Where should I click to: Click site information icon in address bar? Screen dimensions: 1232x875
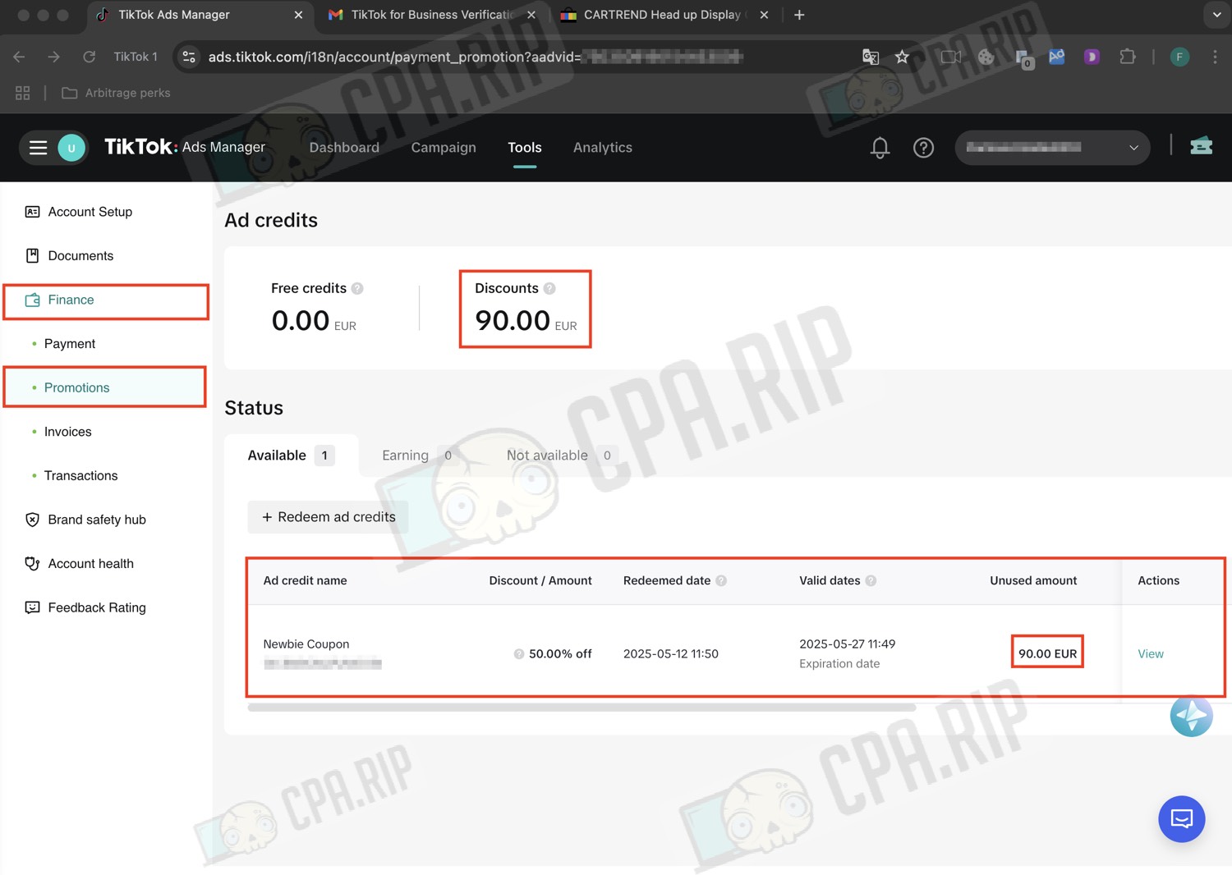(189, 57)
